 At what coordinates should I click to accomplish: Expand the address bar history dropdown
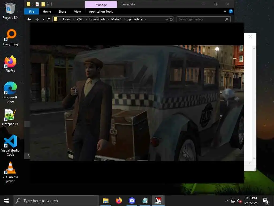click(x=166, y=19)
